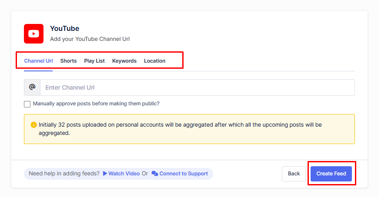The width and height of the screenshot is (378, 198).
Task: Click the play icon beside Watch Video
Action: [105, 173]
